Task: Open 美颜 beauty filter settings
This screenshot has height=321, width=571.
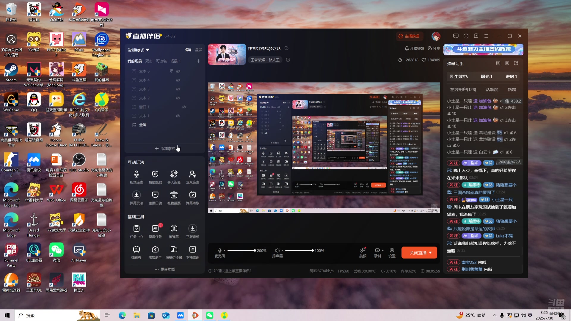Action: (363, 252)
